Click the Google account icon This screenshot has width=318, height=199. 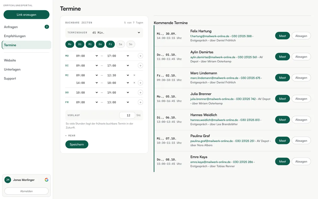click(x=47, y=180)
